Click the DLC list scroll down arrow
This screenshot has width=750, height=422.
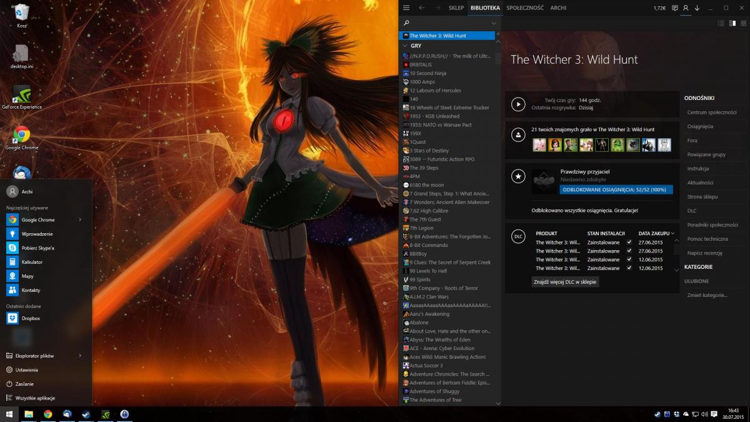coord(676,270)
